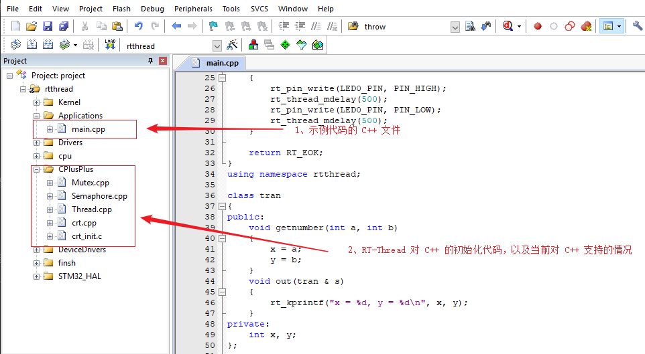The width and height of the screenshot is (645, 354).
Task: Collapse the CPlusPlus folder
Action: tap(37, 169)
